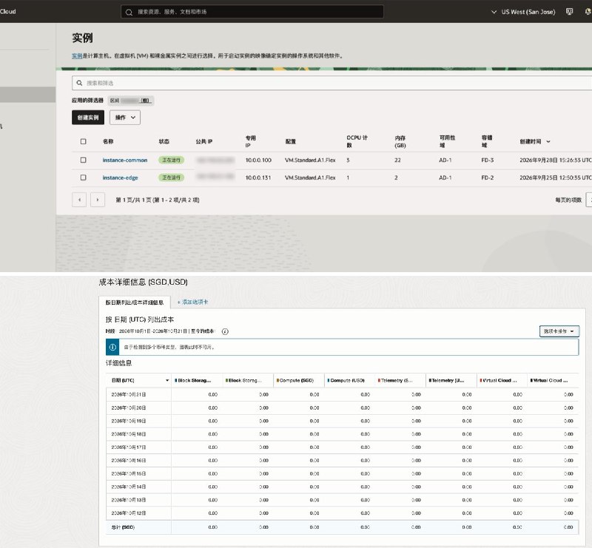592x548 pixels.
Task: Select the 按日期列出成本详细信息 tab
Action: [x=135, y=302]
